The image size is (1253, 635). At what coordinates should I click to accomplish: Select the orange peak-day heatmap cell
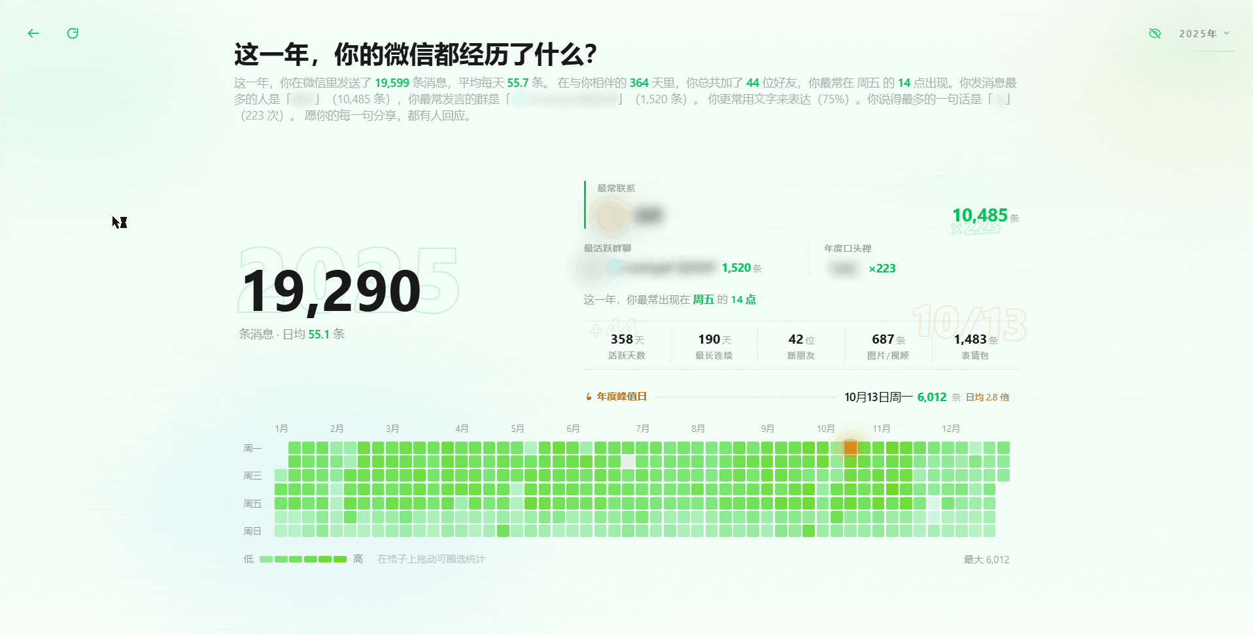pos(850,448)
